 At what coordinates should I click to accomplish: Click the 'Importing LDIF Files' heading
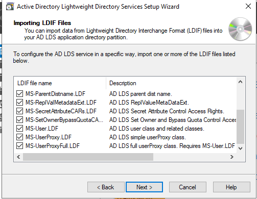pos(42,23)
